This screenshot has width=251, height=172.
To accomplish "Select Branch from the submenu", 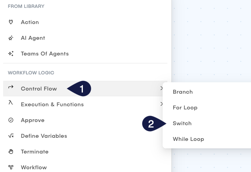I will click(183, 92).
